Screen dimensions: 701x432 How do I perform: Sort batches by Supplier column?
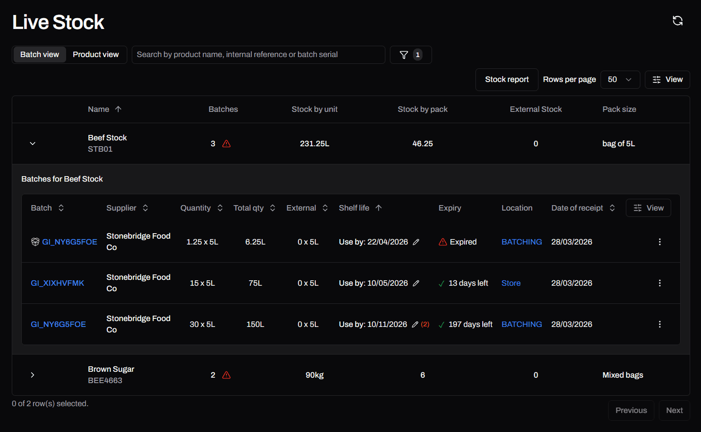pyautogui.click(x=145, y=207)
